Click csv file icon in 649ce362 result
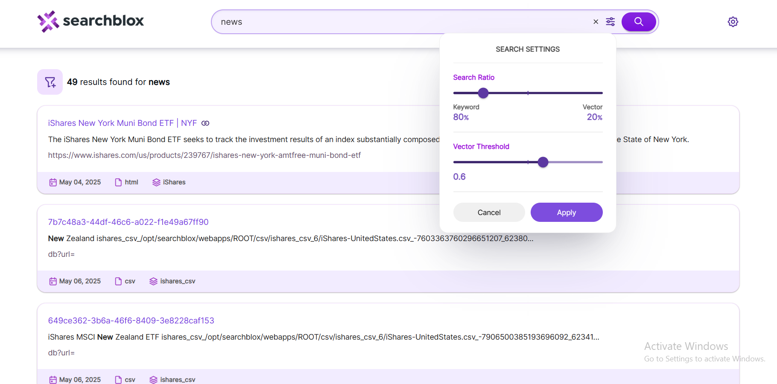Viewport: 777px width, 384px height. (118, 380)
